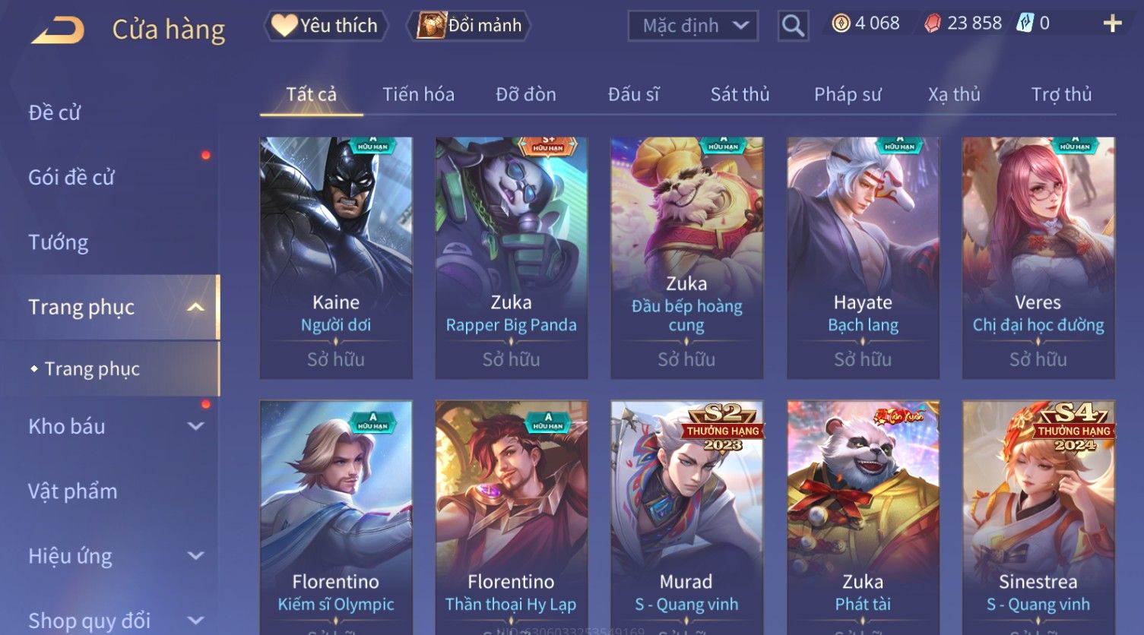This screenshot has height=635, width=1144.
Task: Switch to the Sát thủ tab
Action: [x=740, y=94]
